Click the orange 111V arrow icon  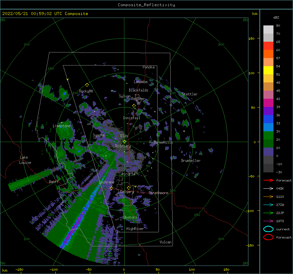point(268,196)
